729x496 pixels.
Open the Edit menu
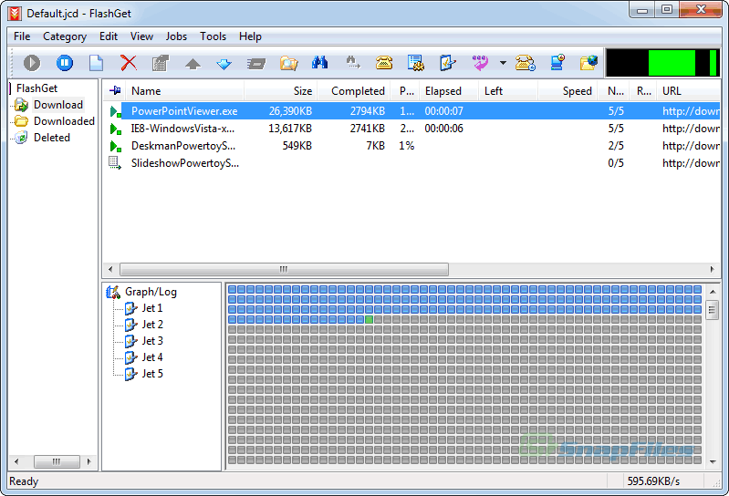coord(109,36)
